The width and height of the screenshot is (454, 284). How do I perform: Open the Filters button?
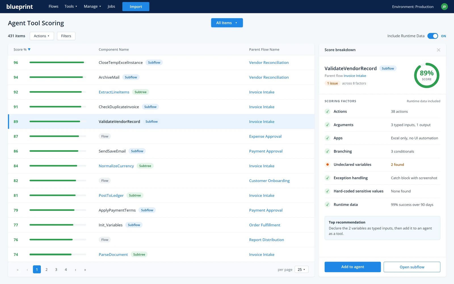pyautogui.click(x=66, y=36)
